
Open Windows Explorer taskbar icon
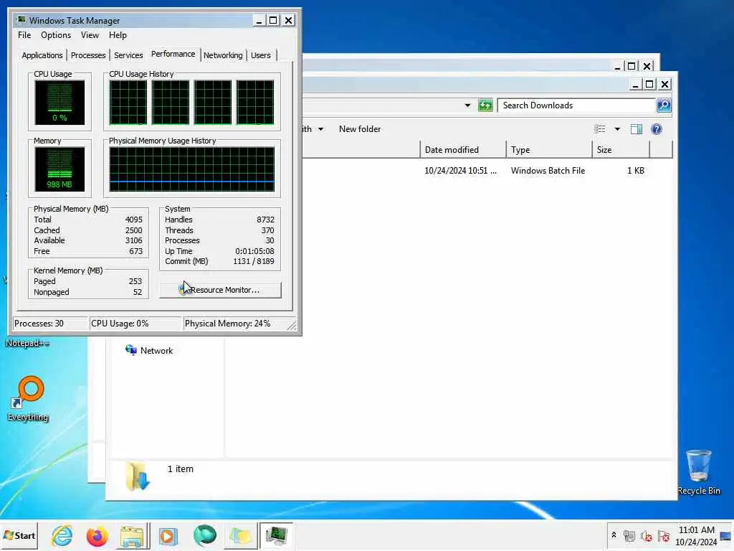tap(133, 535)
